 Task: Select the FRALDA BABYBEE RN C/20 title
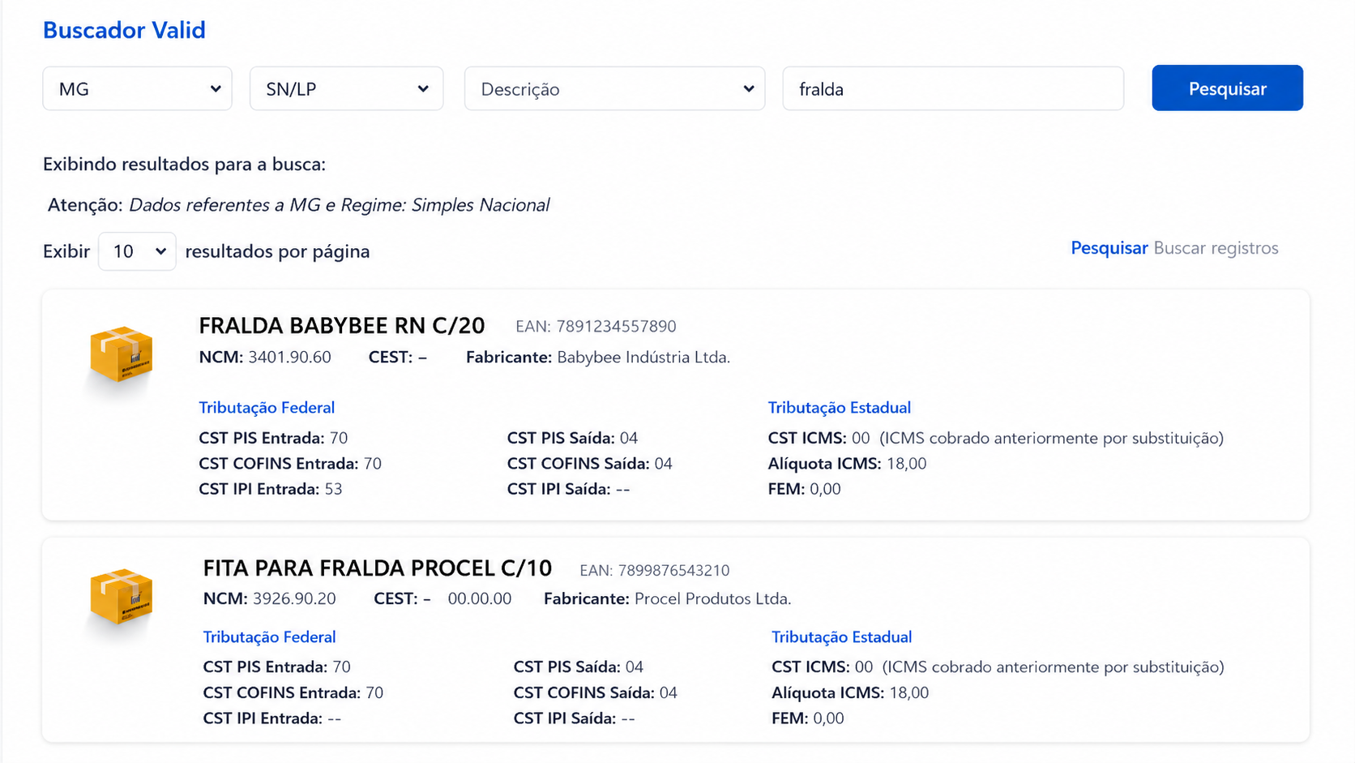tap(342, 326)
